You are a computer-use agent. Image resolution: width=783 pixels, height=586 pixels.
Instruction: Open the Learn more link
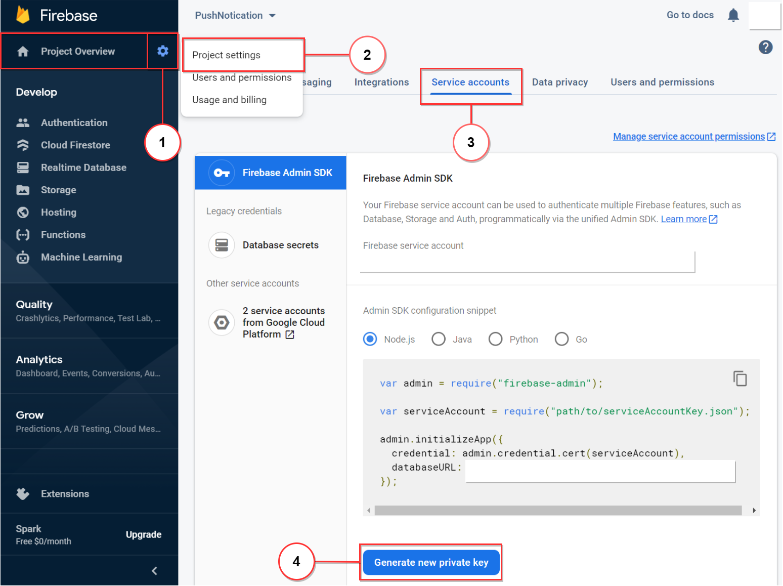pos(683,219)
